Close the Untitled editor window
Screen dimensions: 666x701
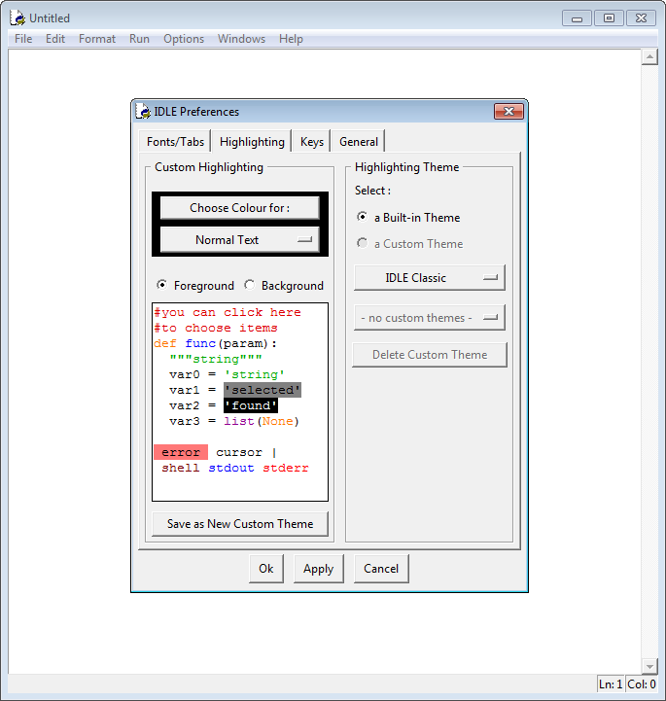641,18
